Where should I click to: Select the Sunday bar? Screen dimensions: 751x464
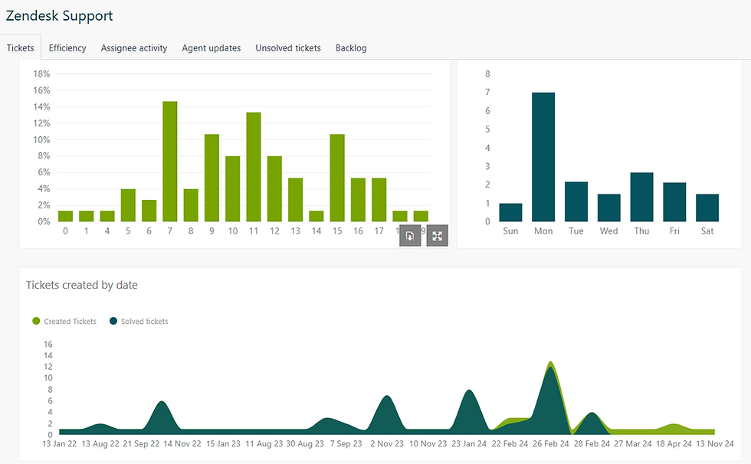tap(510, 211)
